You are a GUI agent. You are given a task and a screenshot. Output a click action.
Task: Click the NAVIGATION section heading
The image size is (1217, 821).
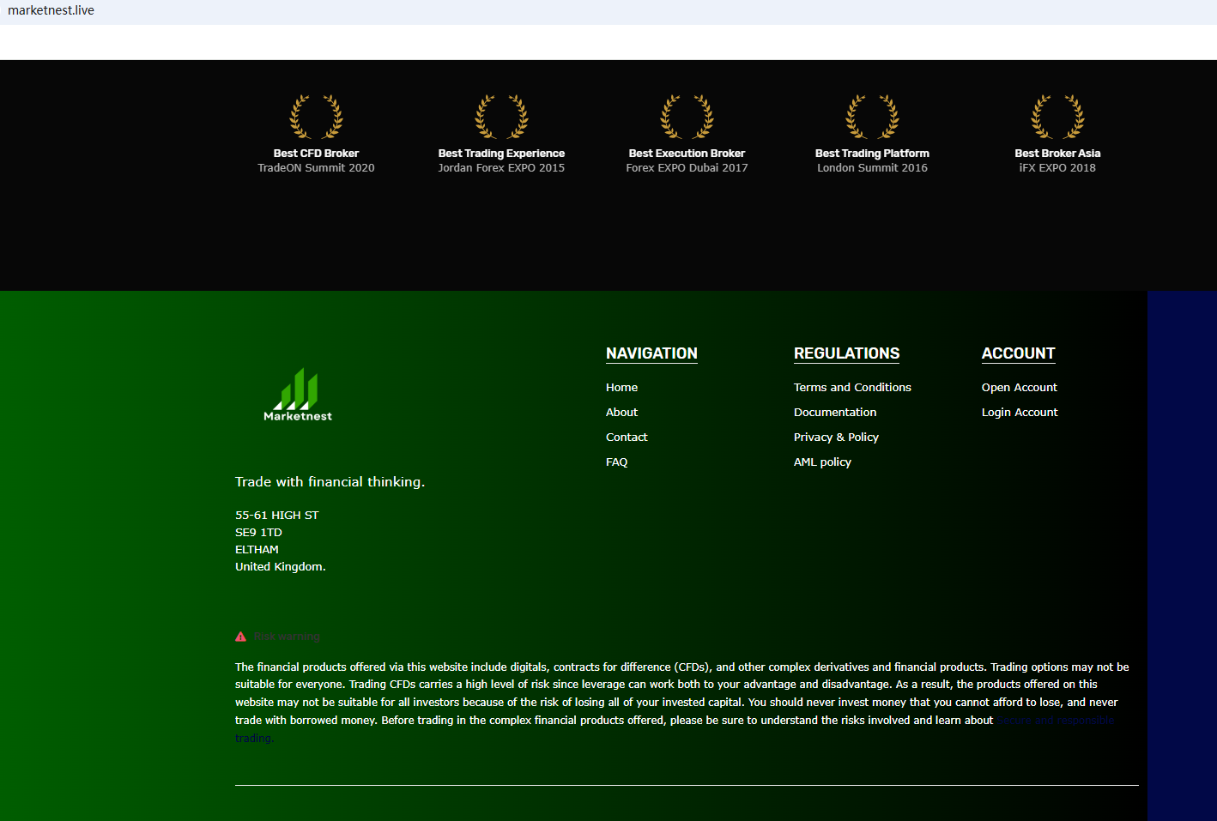point(651,353)
